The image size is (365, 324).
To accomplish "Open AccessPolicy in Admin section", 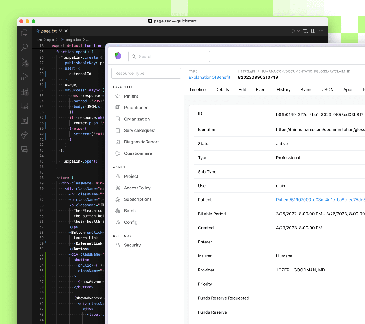I will (x=137, y=188).
